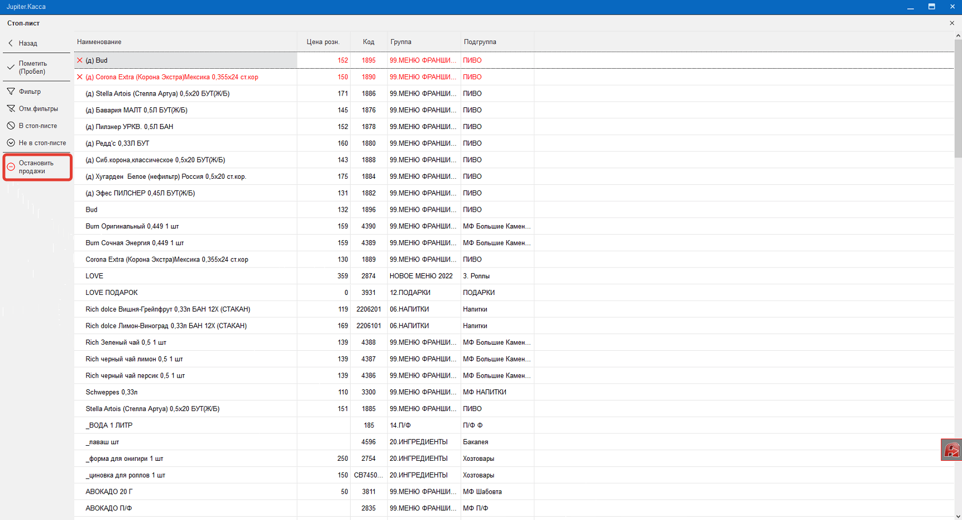962x520 pixels.
Task: Select Rich dolce Лимон-Виноград row
Action: coord(514,326)
